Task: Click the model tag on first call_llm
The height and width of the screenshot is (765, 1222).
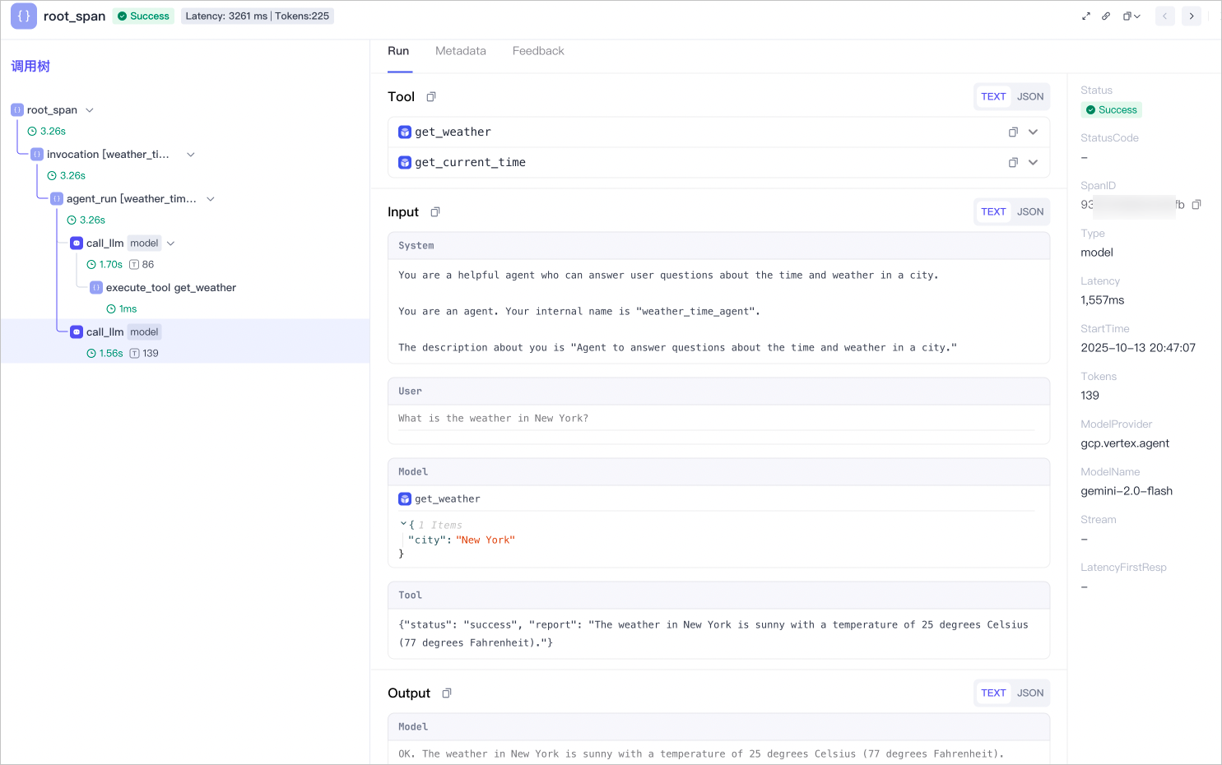Action: (x=144, y=243)
